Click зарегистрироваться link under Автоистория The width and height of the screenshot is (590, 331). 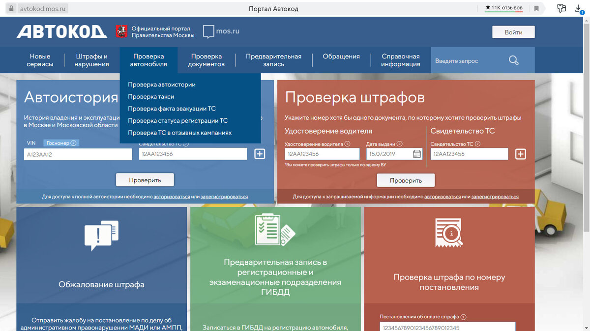(224, 196)
